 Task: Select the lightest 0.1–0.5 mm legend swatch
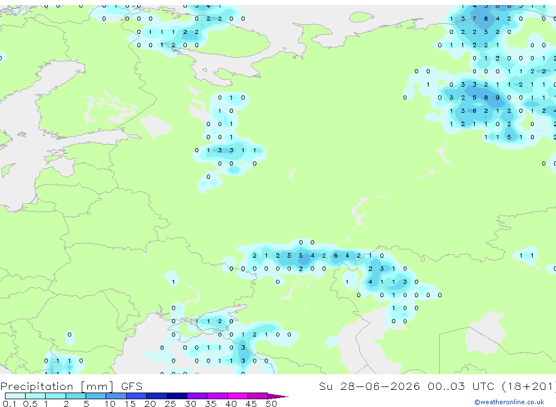click(15, 396)
